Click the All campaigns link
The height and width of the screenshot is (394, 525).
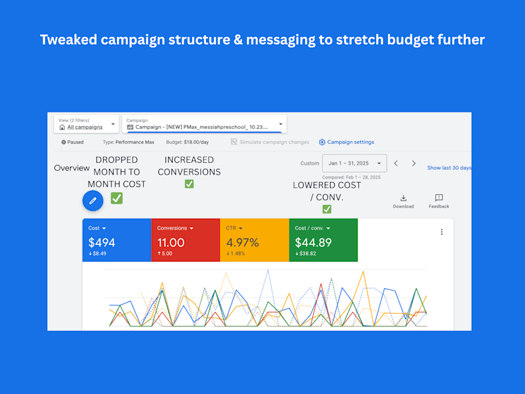pos(85,127)
